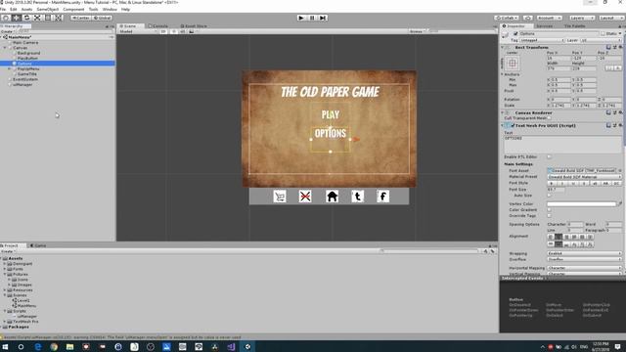Select the Move tool in toolbar
The image size is (626, 352).
point(16,18)
